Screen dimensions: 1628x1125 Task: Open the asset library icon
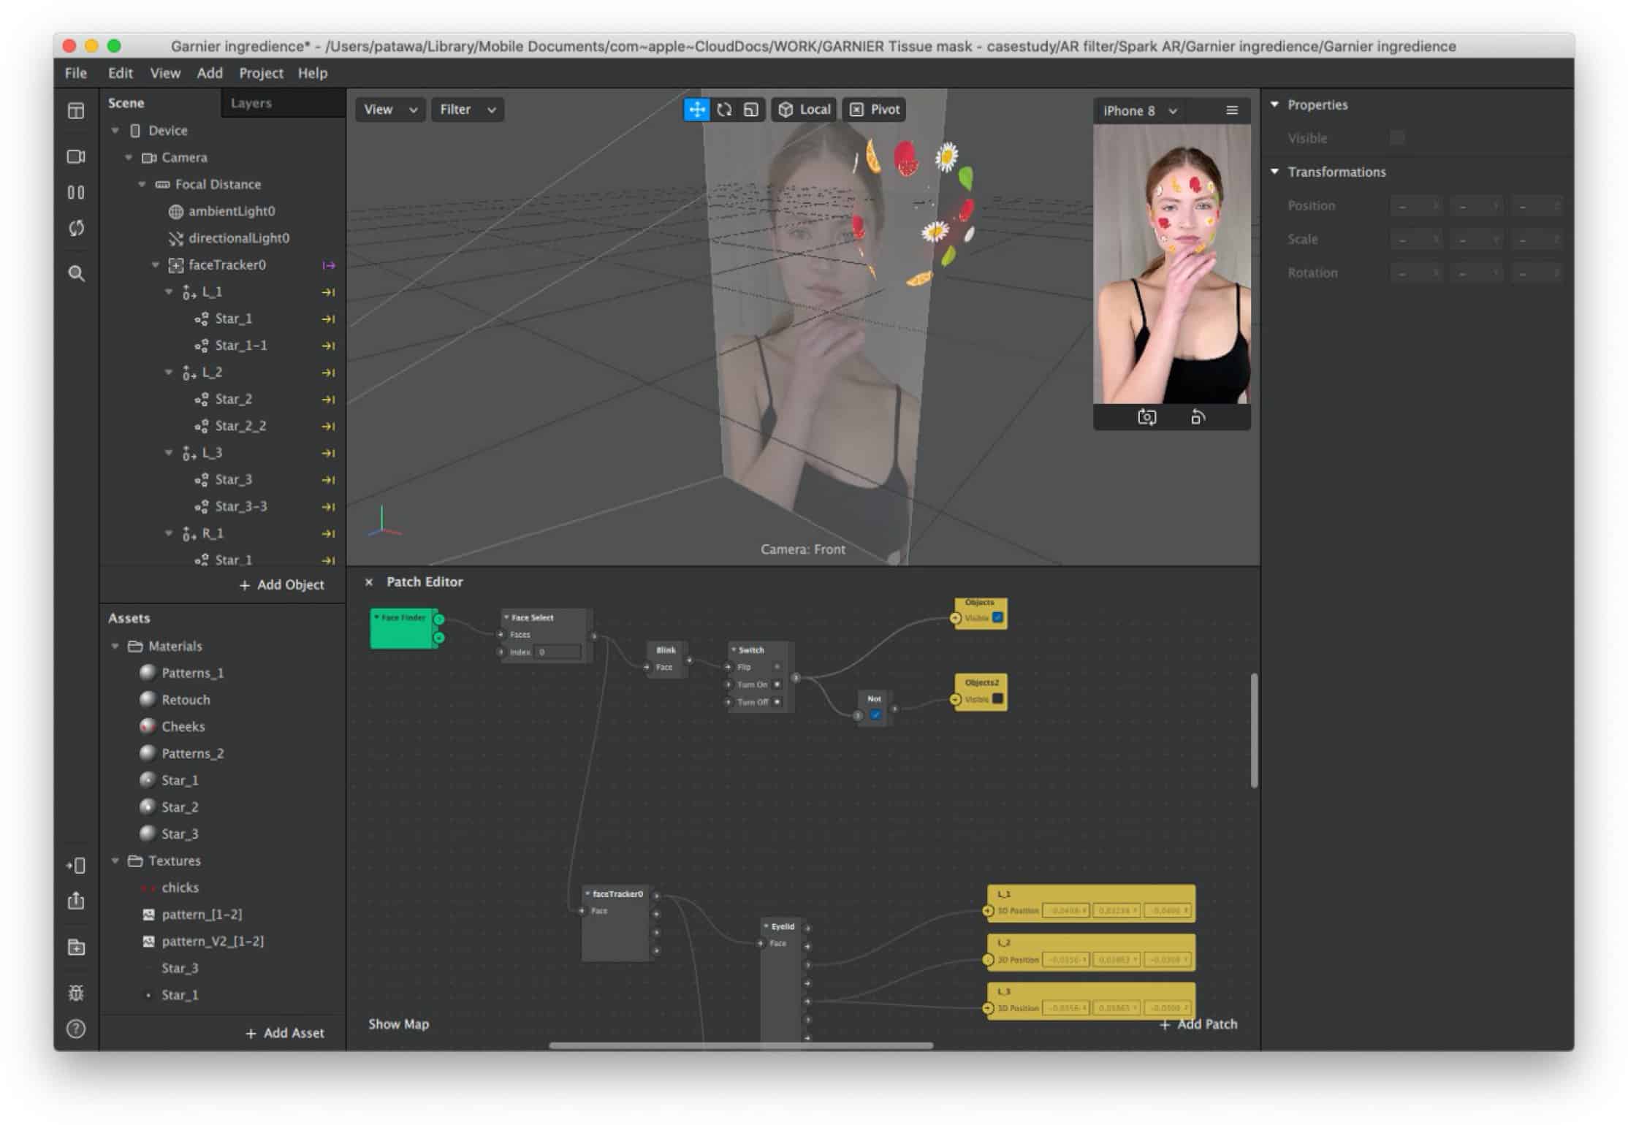click(76, 947)
